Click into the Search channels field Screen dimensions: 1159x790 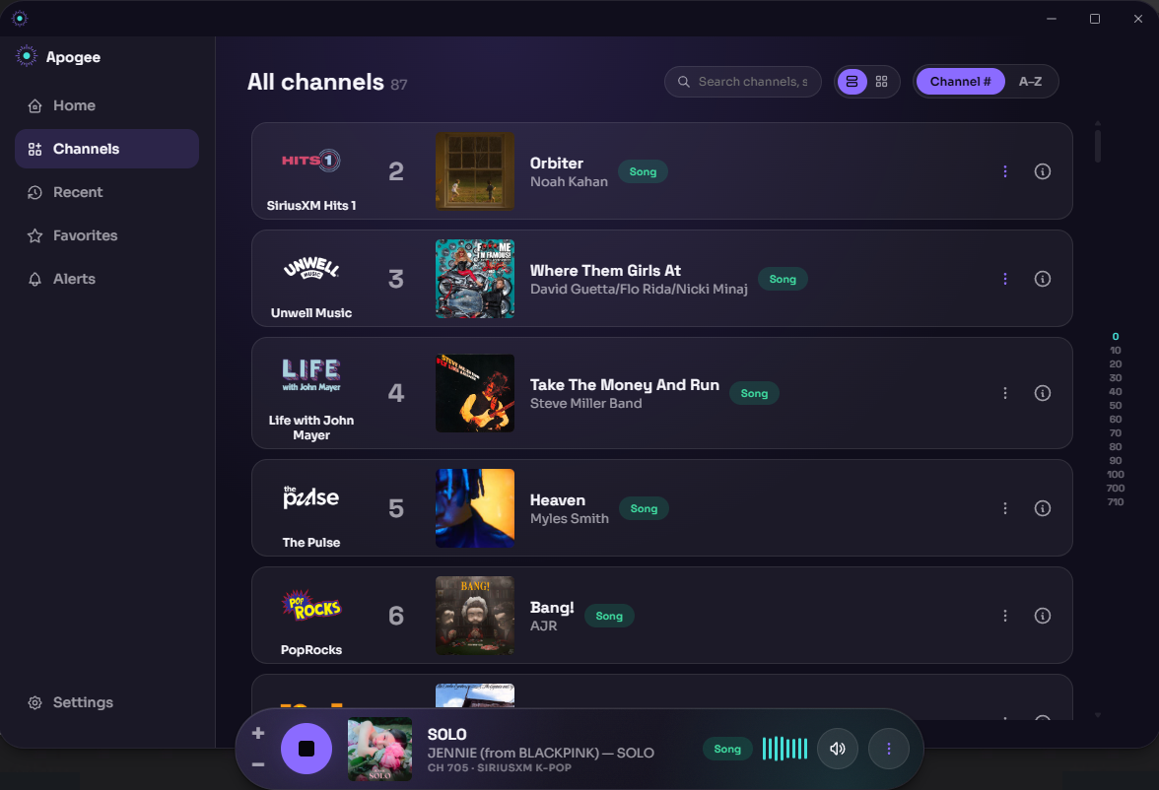click(x=743, y=82)
